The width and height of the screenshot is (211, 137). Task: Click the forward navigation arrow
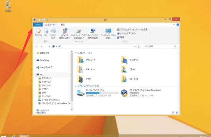coord(41,46)
